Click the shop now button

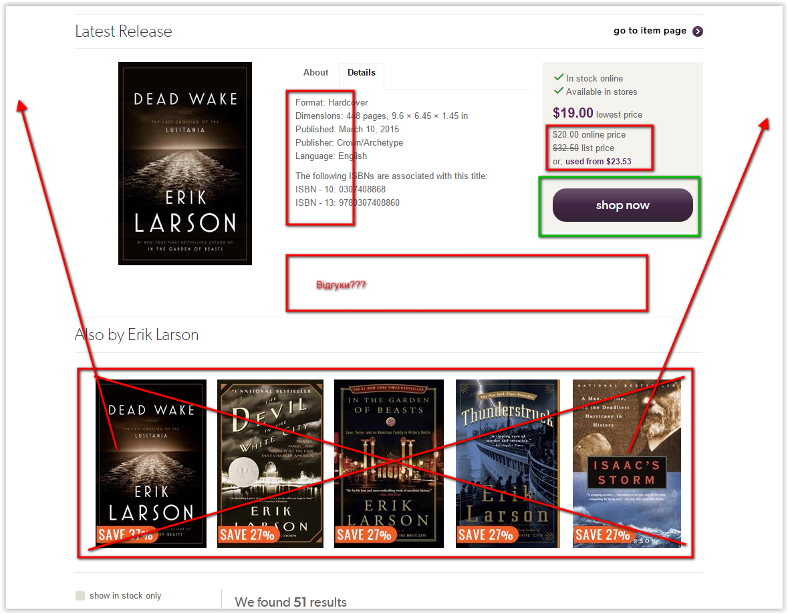pos(623,205)
